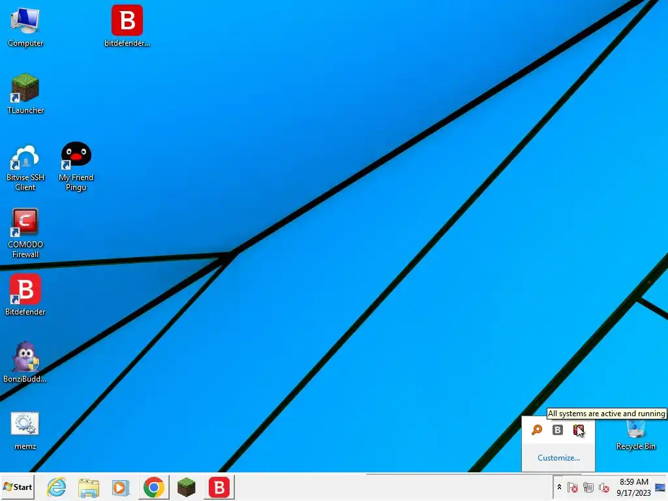Select the Bitdefender shortcut above BonziBuddy

pos(25,295)
